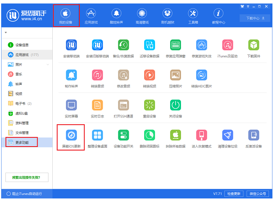Click the skin shirt icon in title bar
Screen dimensions: 274x200
[x=242, y=7]
